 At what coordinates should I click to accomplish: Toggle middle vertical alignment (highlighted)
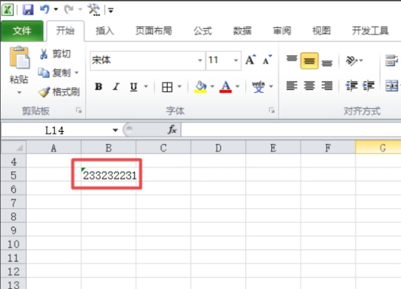click(309, 61)
